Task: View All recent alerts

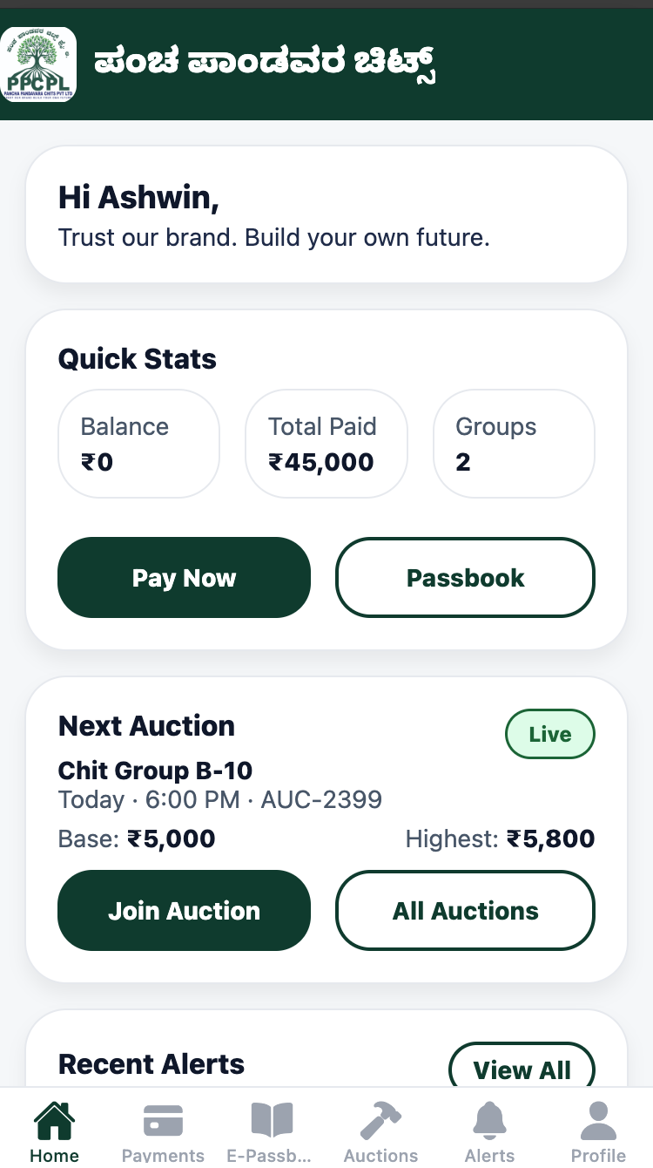Action: [522, 1069]
